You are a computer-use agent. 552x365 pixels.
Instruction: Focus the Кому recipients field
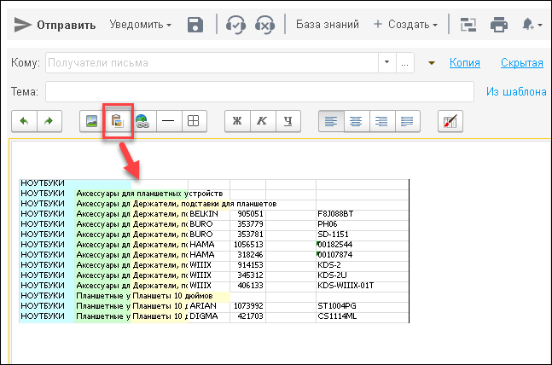212,62
